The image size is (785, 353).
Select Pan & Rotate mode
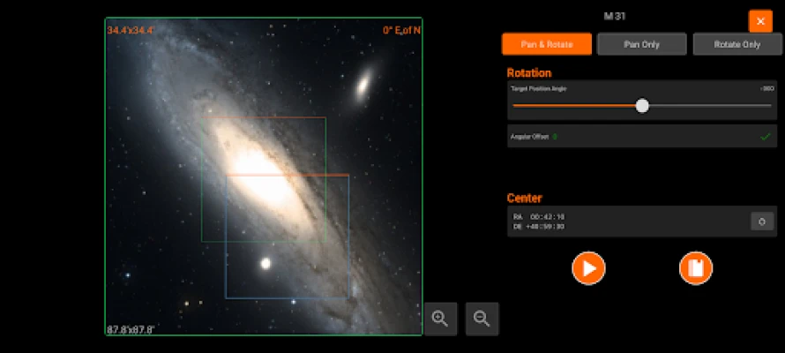pos(547,44)
